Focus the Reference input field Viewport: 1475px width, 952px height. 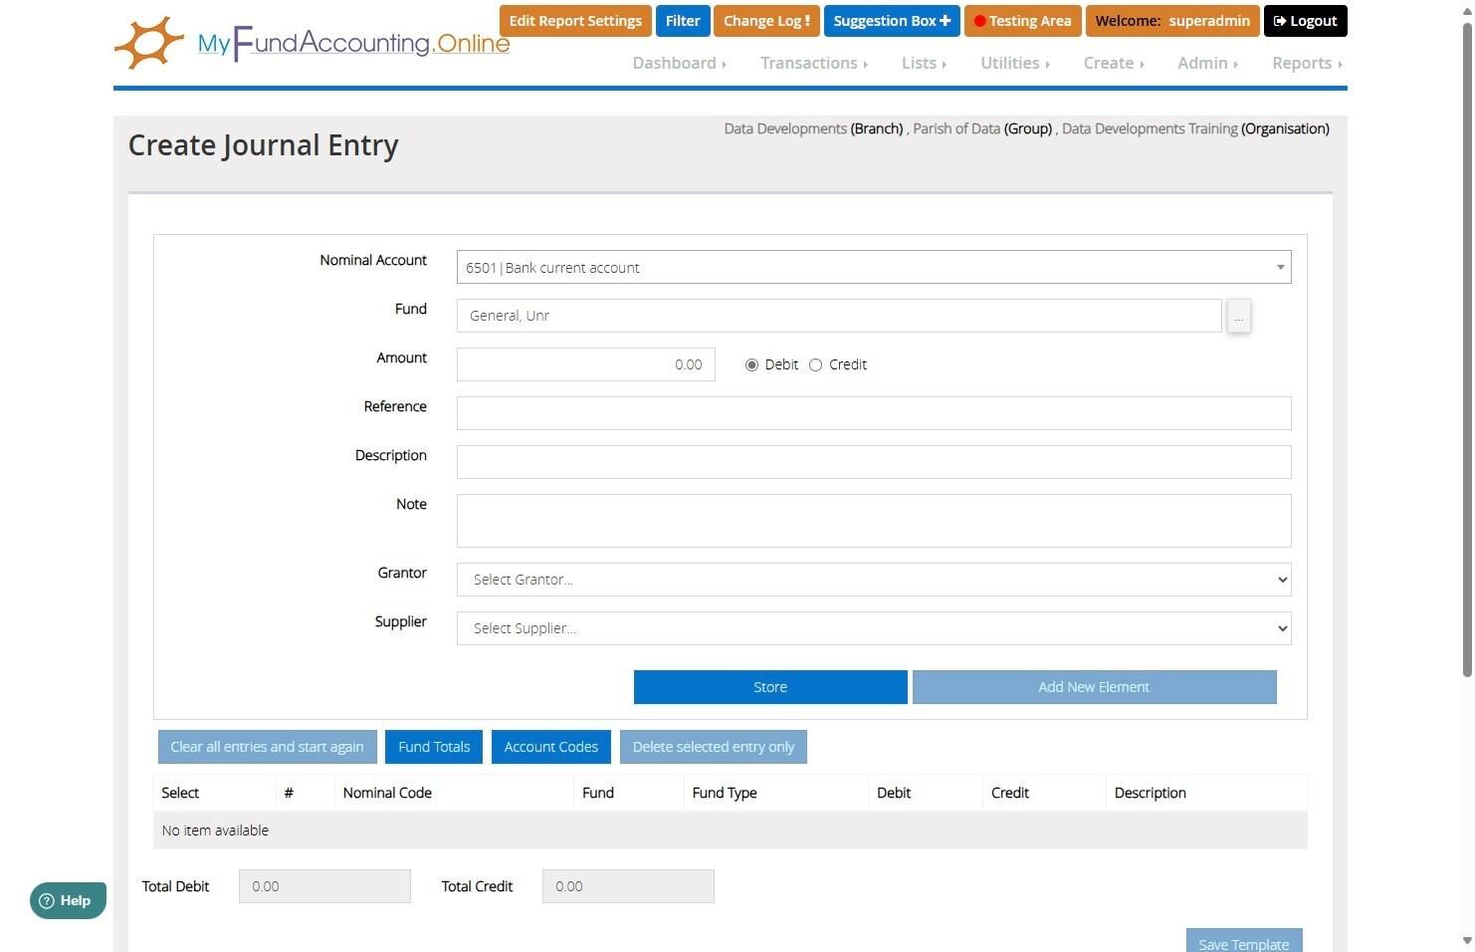[874, 413]
